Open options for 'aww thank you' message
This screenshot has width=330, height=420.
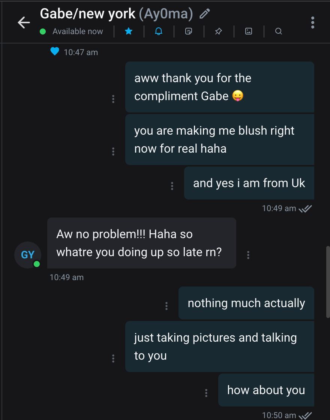pyautogui.click(x=113, y=99)
